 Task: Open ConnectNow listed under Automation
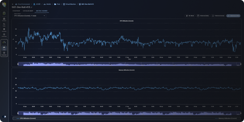click(x=4, y=35)
